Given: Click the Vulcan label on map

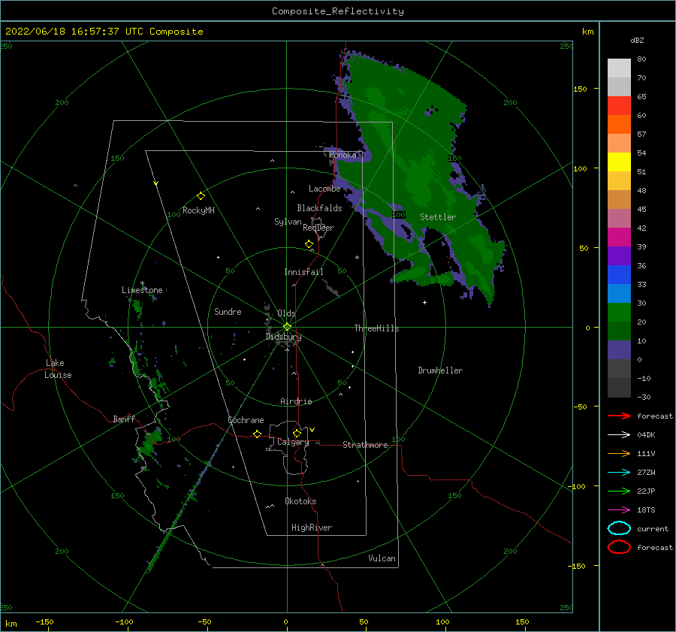Looking at the screenshot, I should pyautogui.click(x=382, y=558).
